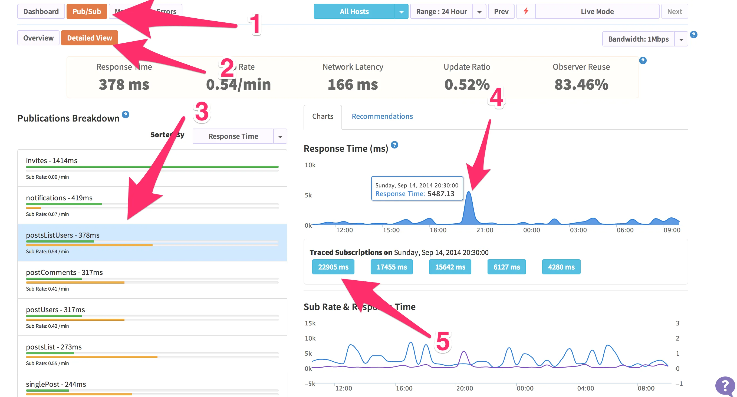Viewport: 737px width, 397px height.
Task: Open the Dashboard tab
Action: click(x=41, y=11)
